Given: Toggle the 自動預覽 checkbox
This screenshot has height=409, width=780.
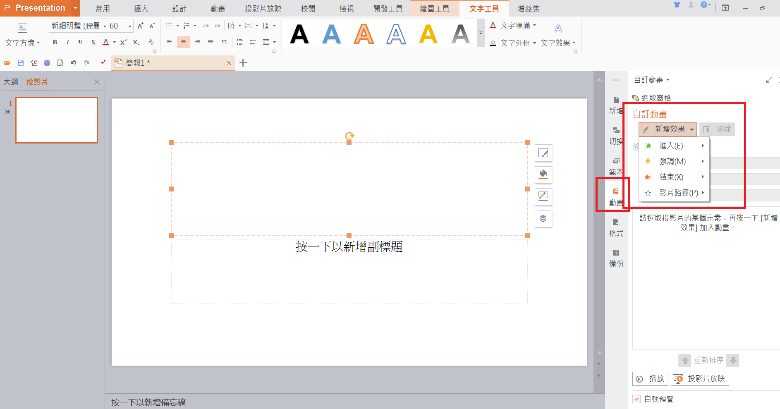Looking at the screenshot, I should point(637,399).
